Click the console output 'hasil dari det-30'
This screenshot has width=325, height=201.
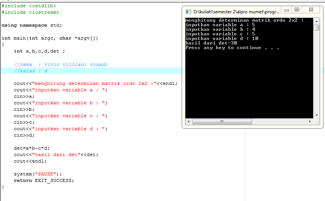211,43
